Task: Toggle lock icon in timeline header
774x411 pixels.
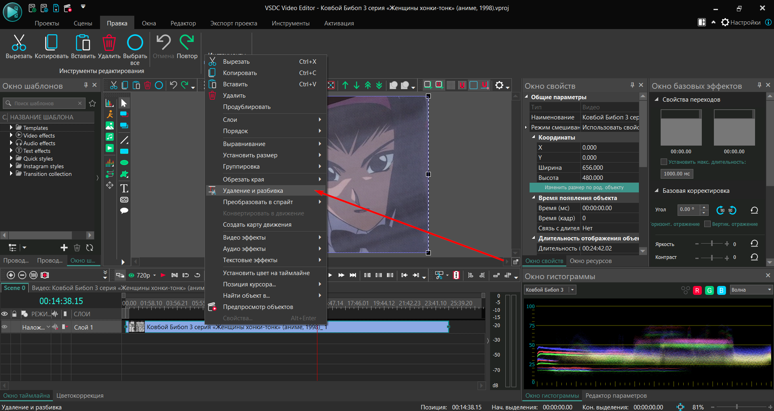Action: pos(15,314)
